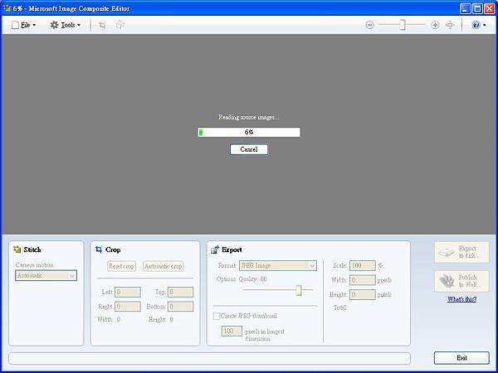Click the Bottom crop input field
The height and width of the screenshot is (373, 498).
[x=180, y=307]
